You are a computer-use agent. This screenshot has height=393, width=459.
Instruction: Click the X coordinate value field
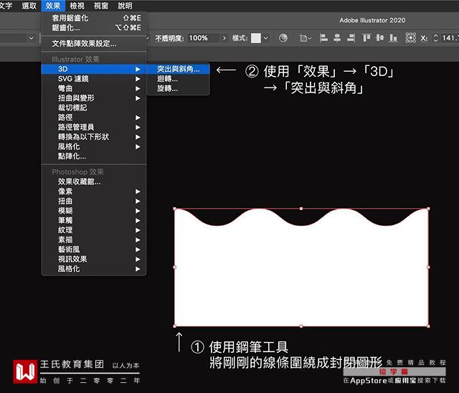click(x=450, y=38)
